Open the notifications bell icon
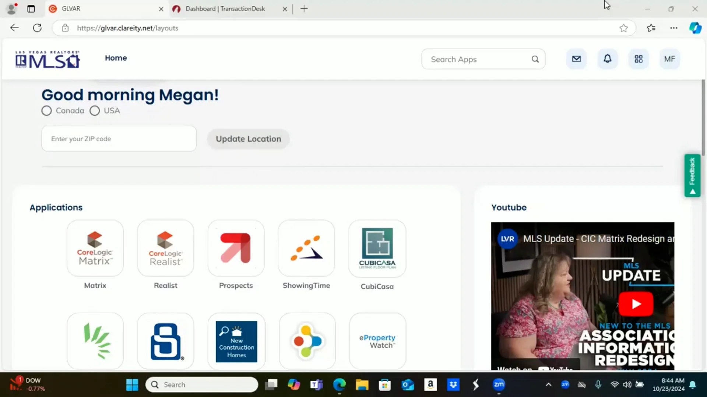The height and width of the screenshot is (397, 707). (608, 59)
